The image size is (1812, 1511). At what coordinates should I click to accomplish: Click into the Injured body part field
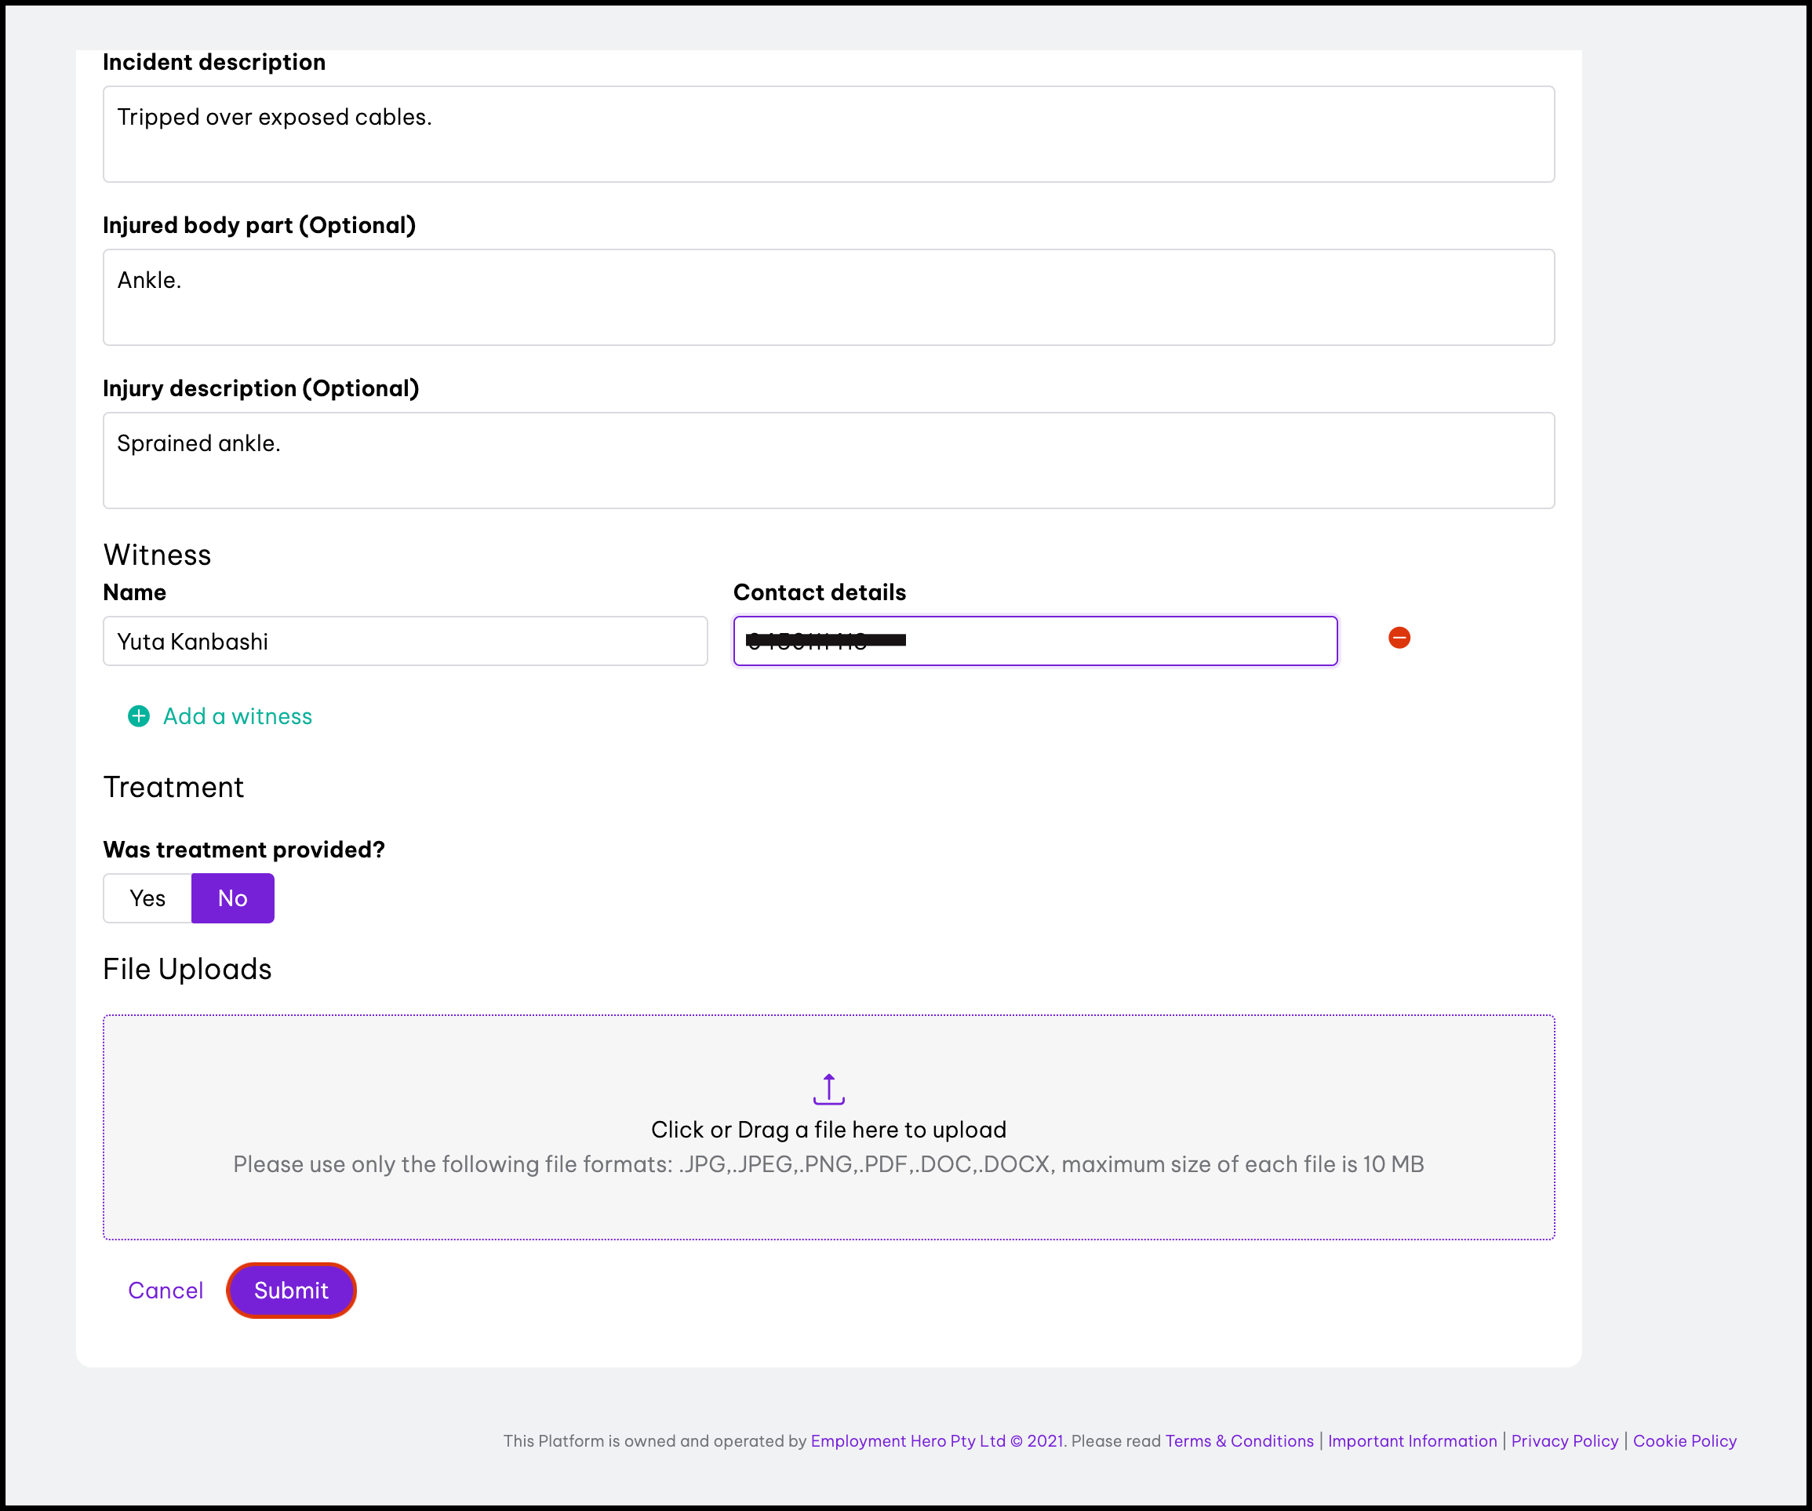(x=828, y=297)
